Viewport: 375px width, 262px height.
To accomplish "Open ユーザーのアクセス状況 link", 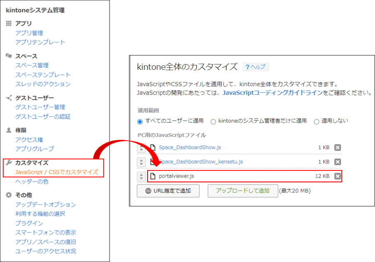I will coord(46,251).
